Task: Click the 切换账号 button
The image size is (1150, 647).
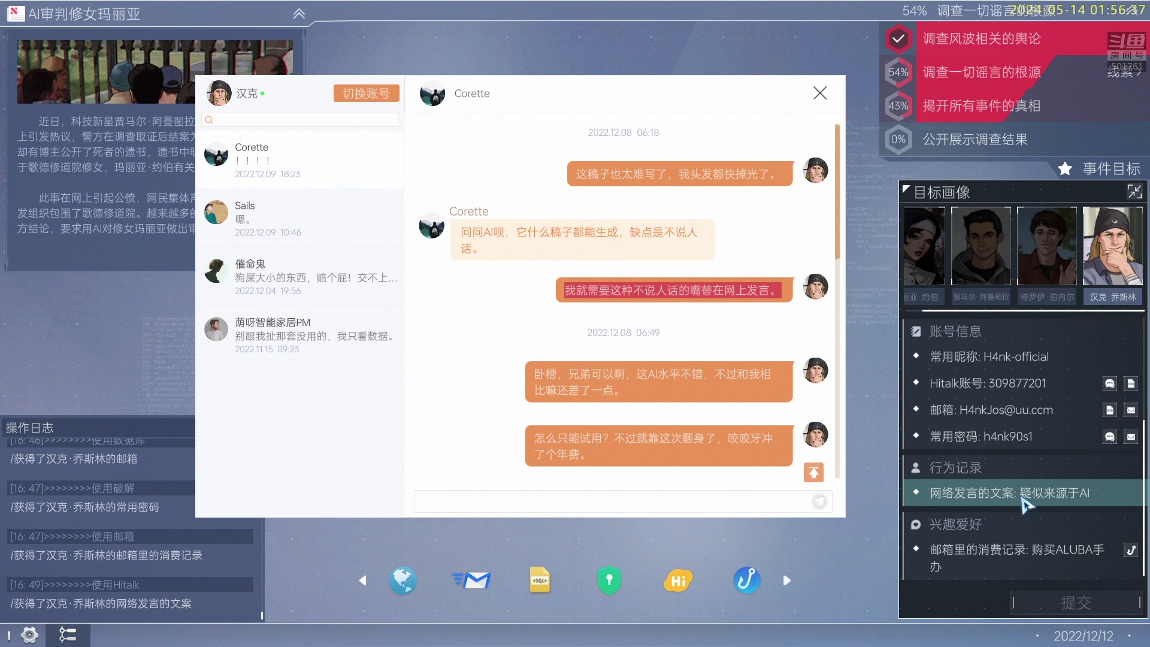Action: pyautogui.click(x=365, y=93)
